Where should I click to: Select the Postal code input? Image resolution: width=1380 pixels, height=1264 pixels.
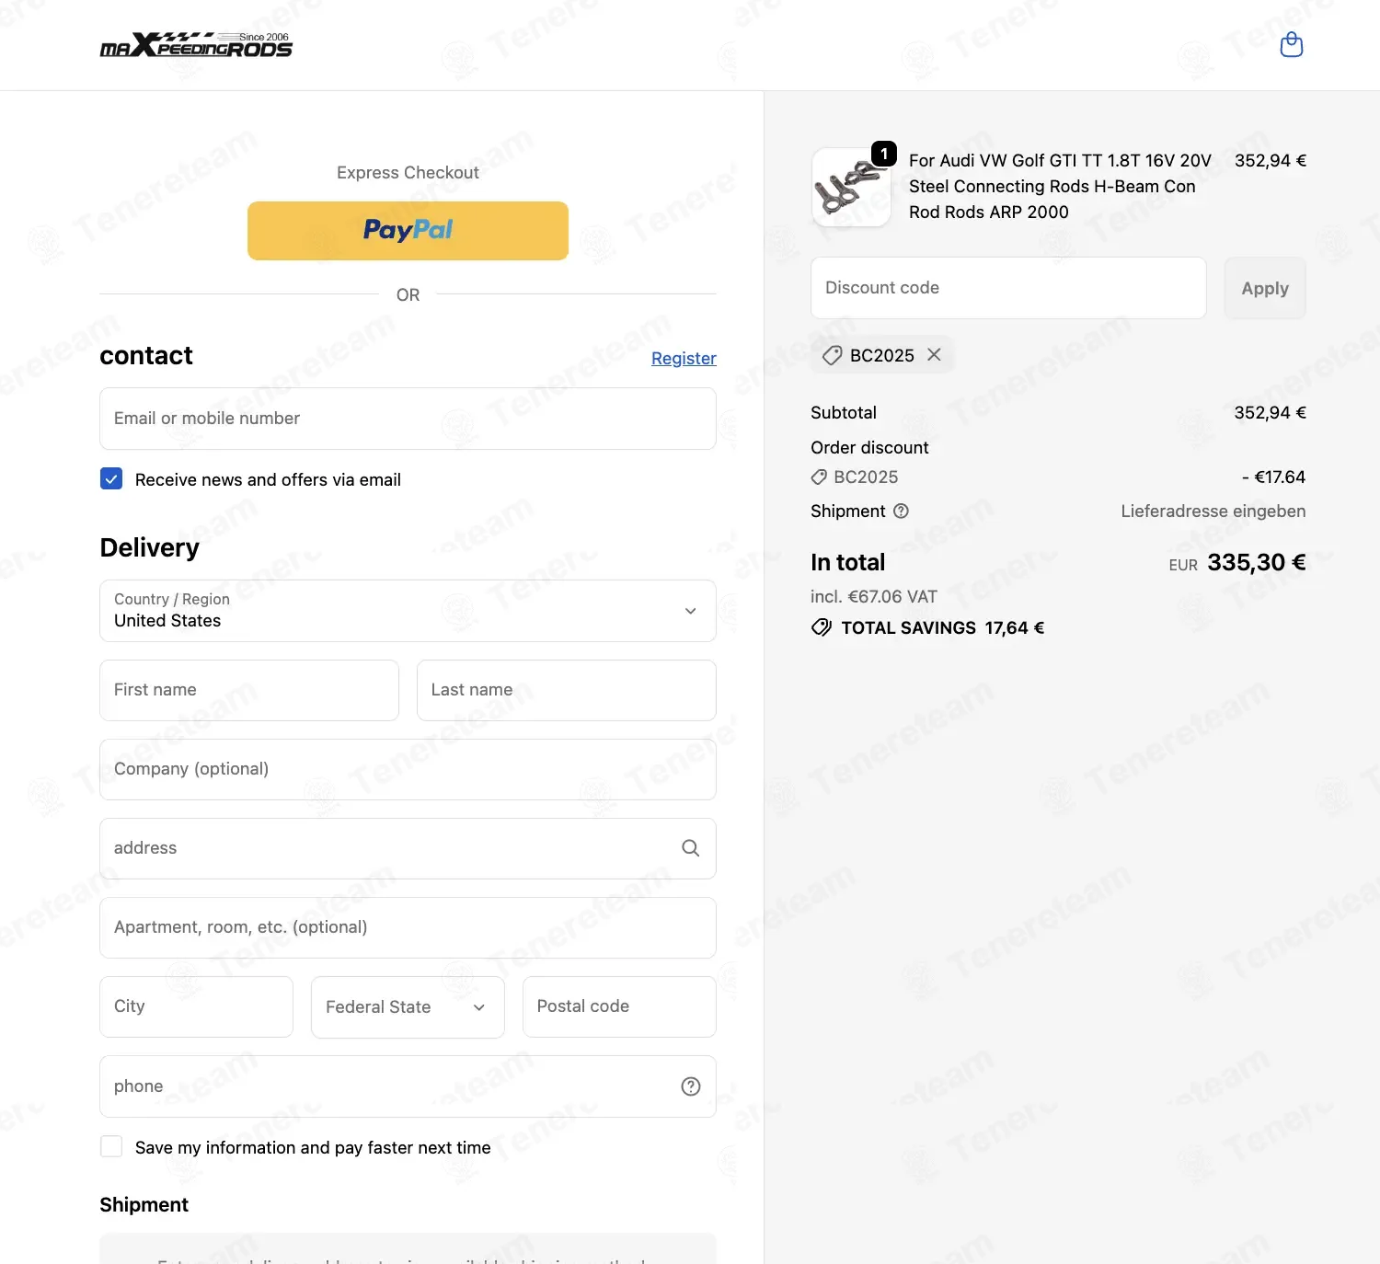click(x=619, y=1006)
